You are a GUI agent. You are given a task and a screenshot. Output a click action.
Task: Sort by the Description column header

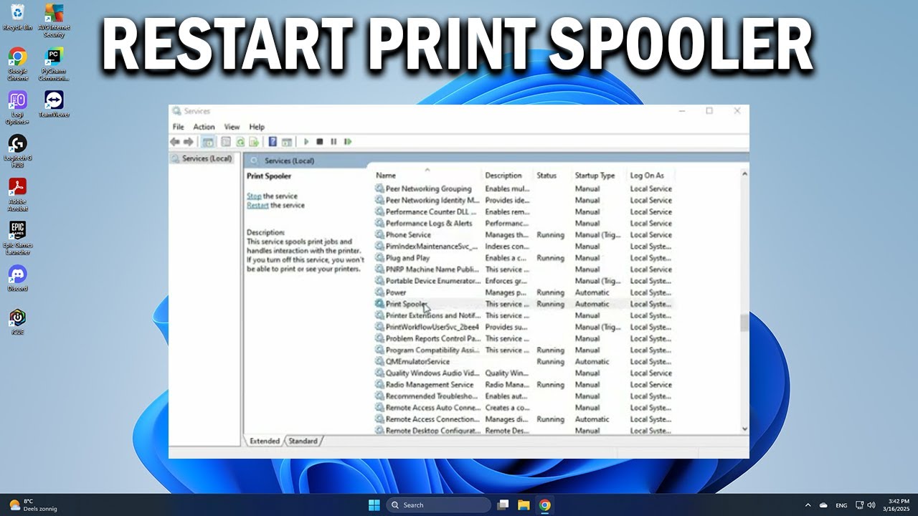pos(508,175)
